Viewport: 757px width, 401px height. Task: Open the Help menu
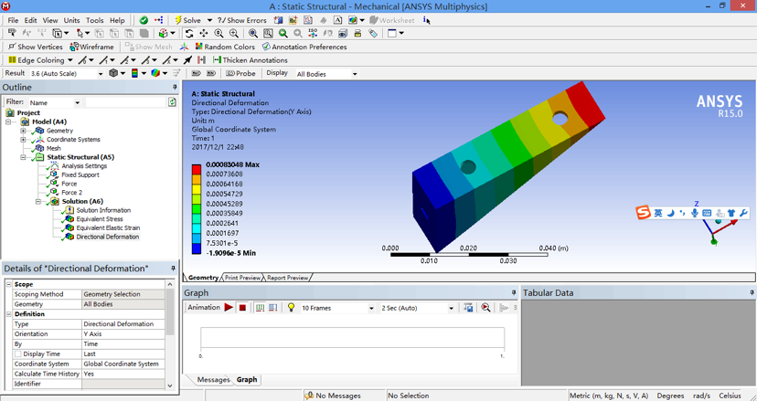click(117, 20)
